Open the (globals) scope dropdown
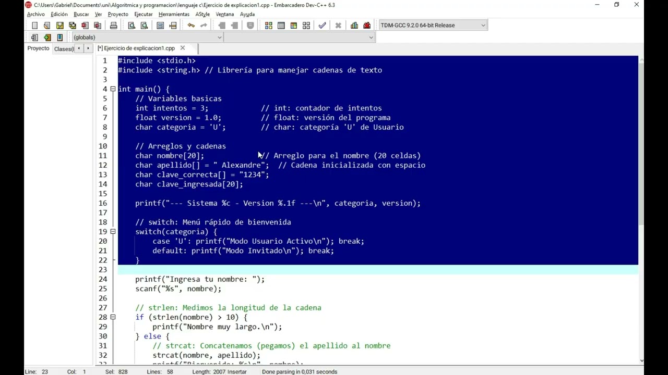668x375 pixels. point(148,37)
